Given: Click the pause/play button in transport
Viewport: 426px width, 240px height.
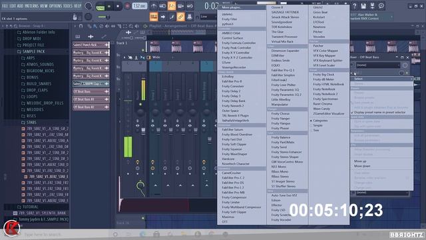Looking at the screenshot, I should coord(109,6).
